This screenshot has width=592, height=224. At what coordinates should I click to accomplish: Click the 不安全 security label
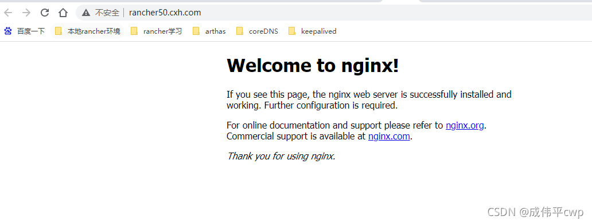pos(107,13)
